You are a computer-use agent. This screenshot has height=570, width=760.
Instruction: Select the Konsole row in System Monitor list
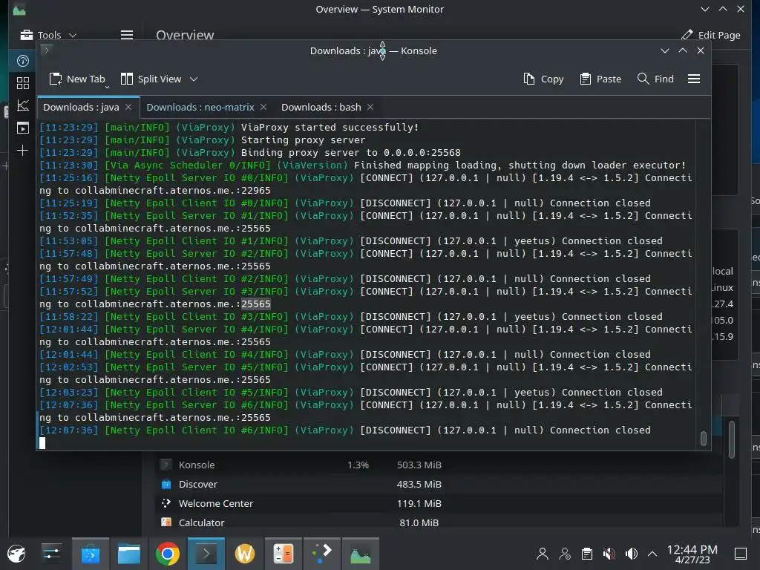pos(439,465)
